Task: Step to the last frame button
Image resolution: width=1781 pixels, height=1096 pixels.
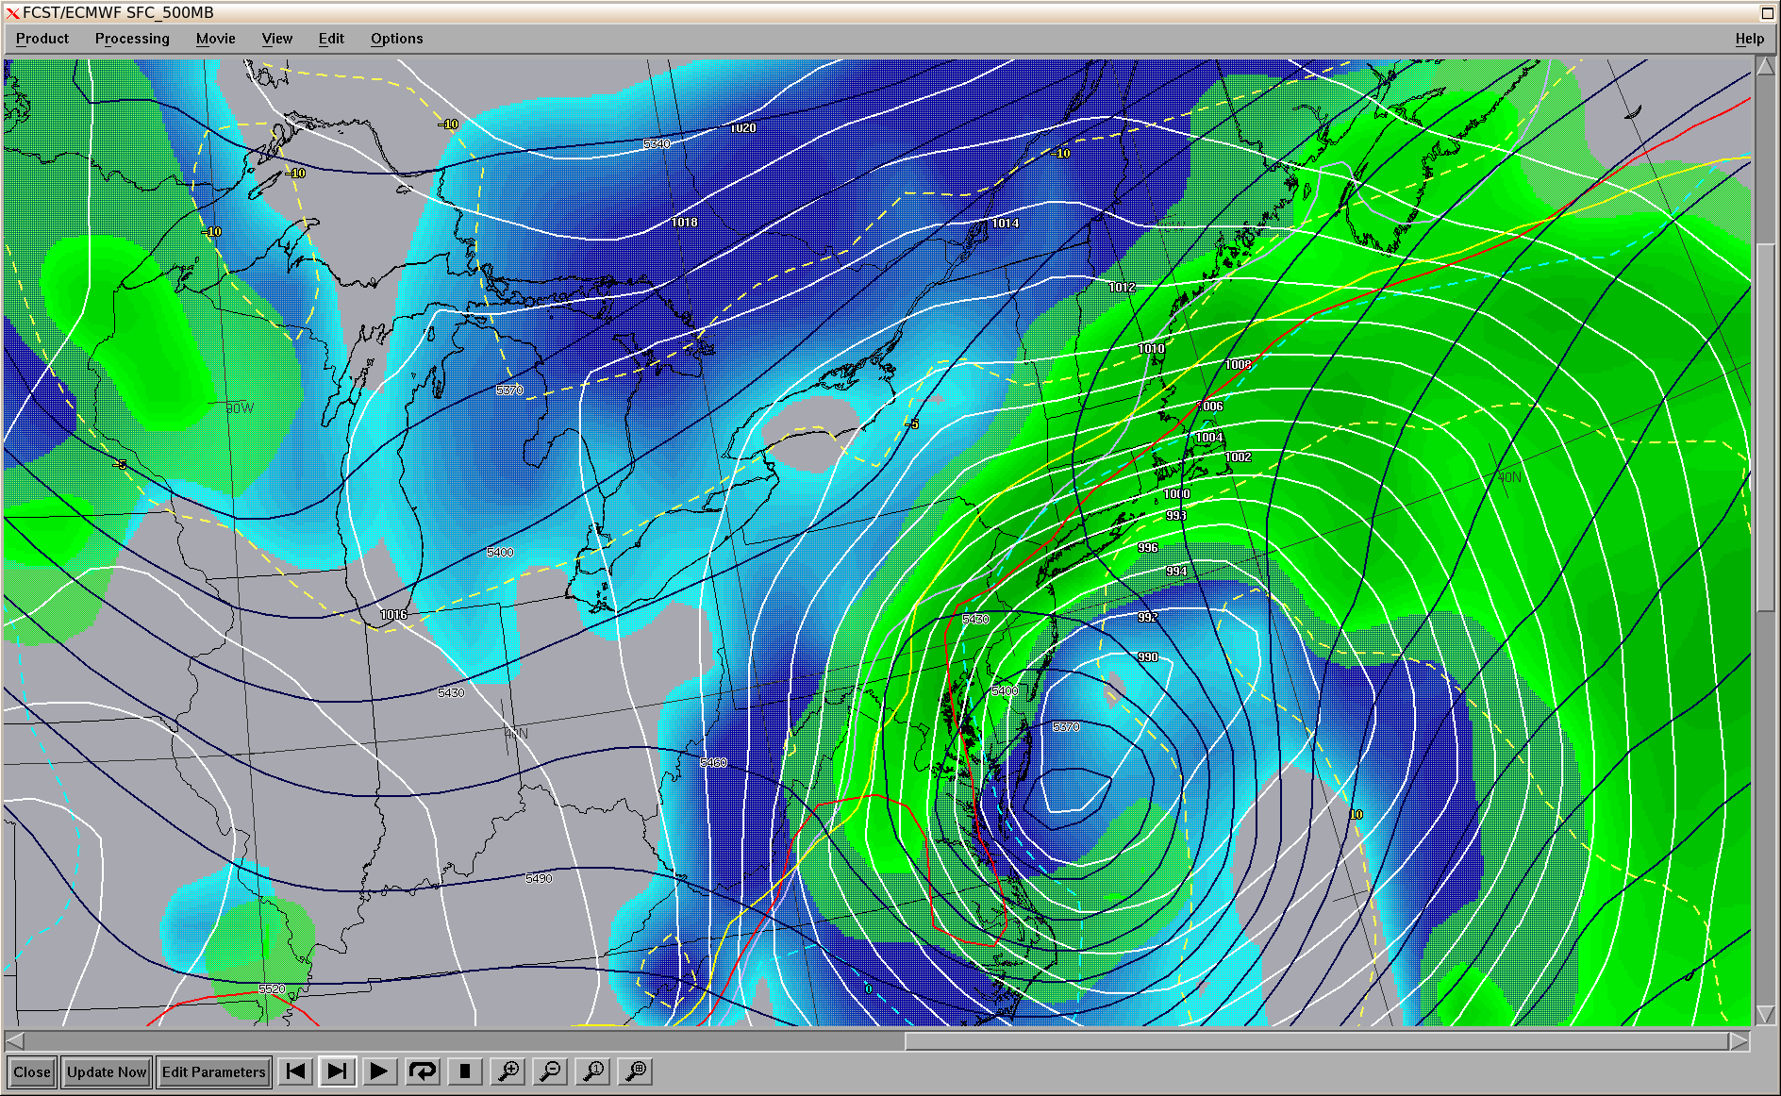Action: [337, 1071]
